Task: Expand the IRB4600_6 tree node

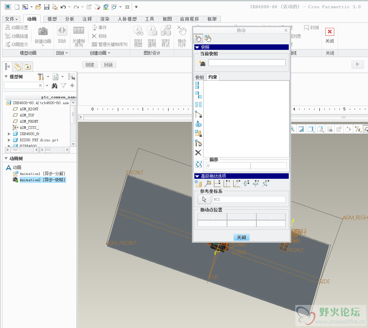Action: click(x=9, y=134)
